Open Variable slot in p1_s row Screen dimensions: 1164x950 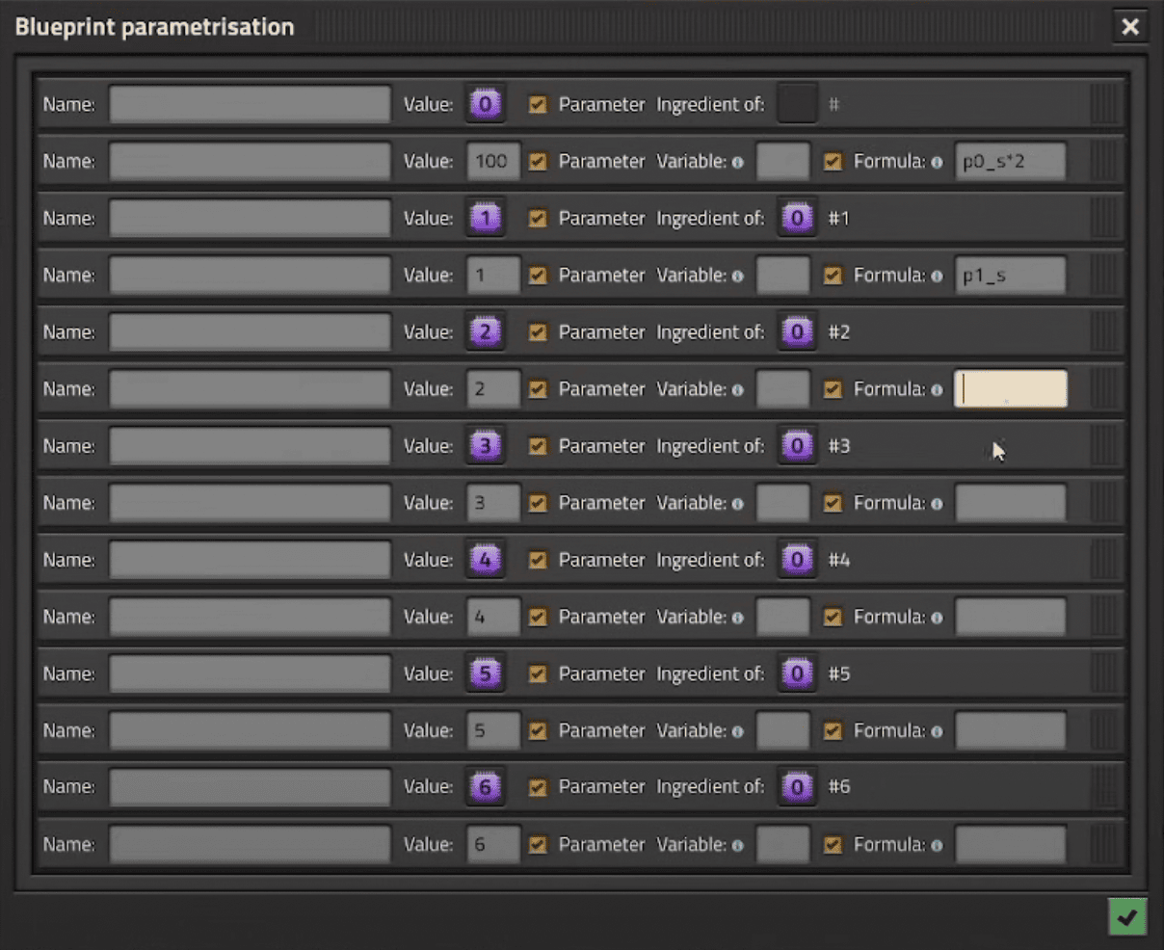click(782, 275)
